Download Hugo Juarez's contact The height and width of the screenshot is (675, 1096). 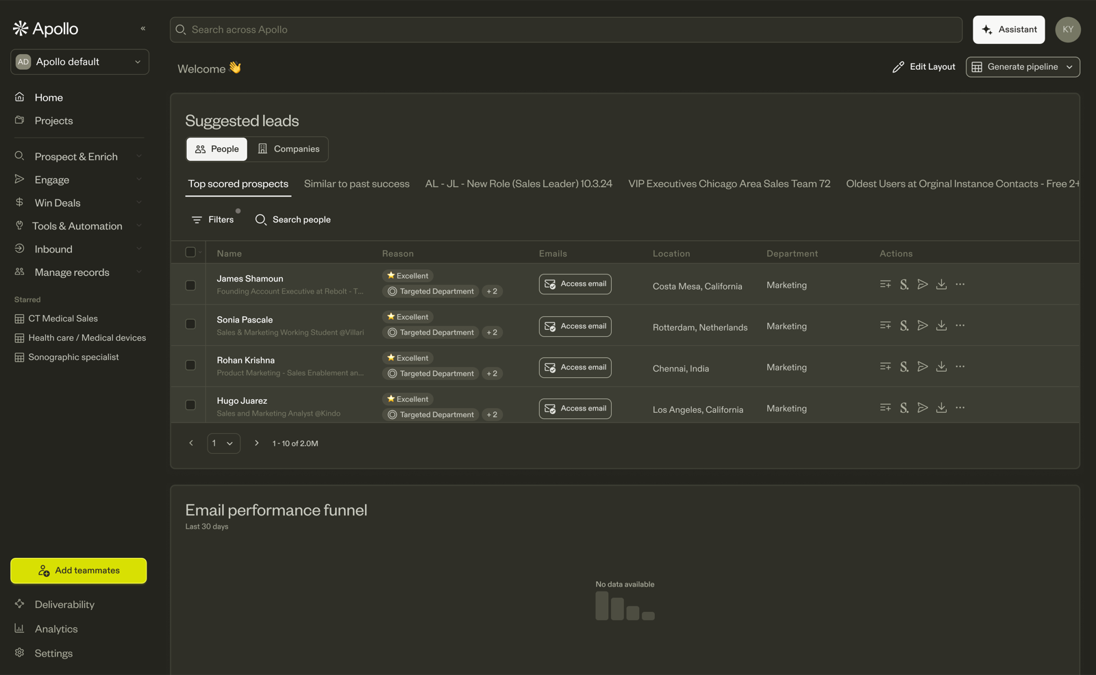(x=941, y=407)
